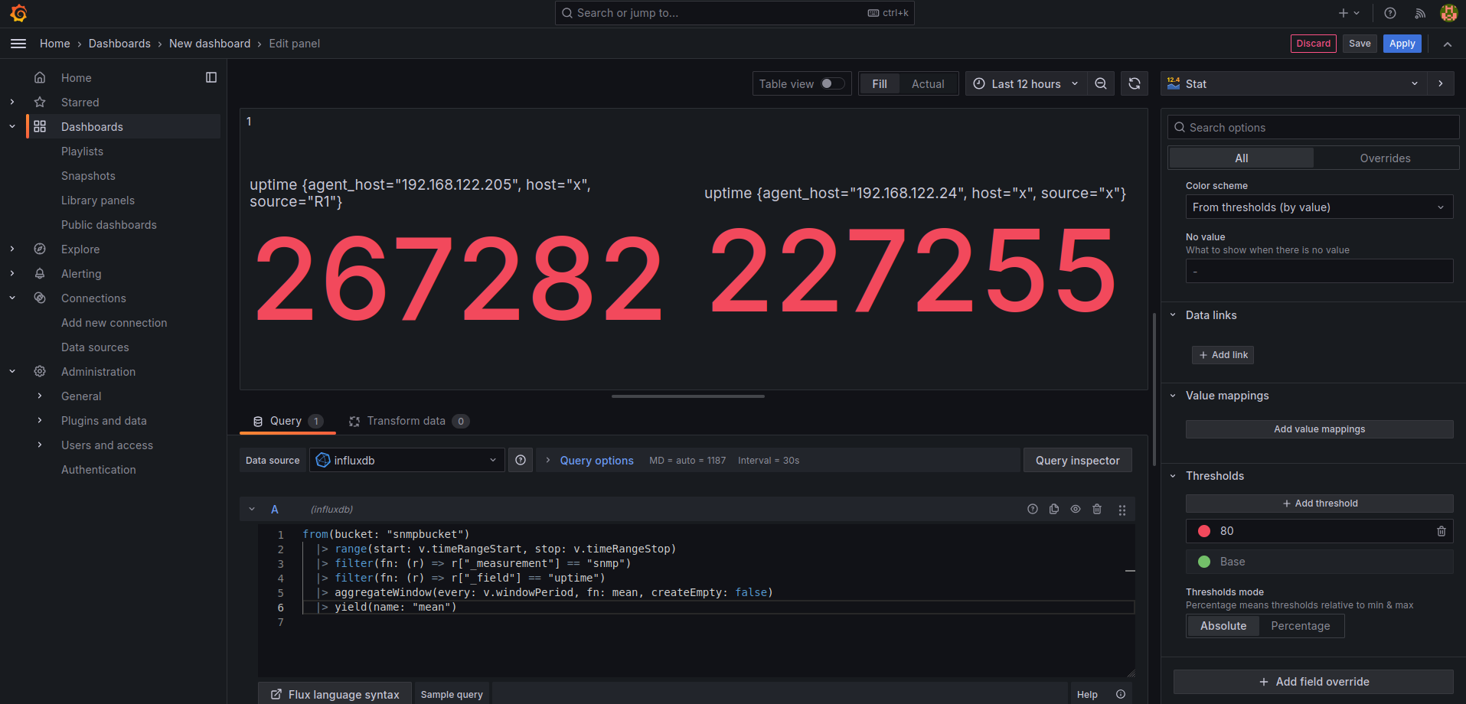Click the Administration gear icon
Screen dimensions: 1466x704
point(40,371)
